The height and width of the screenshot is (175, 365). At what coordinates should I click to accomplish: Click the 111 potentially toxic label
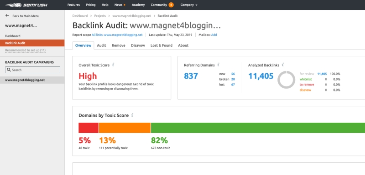(x=113, y=148)
